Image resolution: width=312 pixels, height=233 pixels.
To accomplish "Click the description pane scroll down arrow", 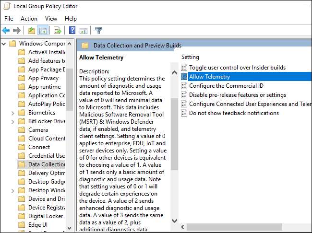I will pos(175,221).
